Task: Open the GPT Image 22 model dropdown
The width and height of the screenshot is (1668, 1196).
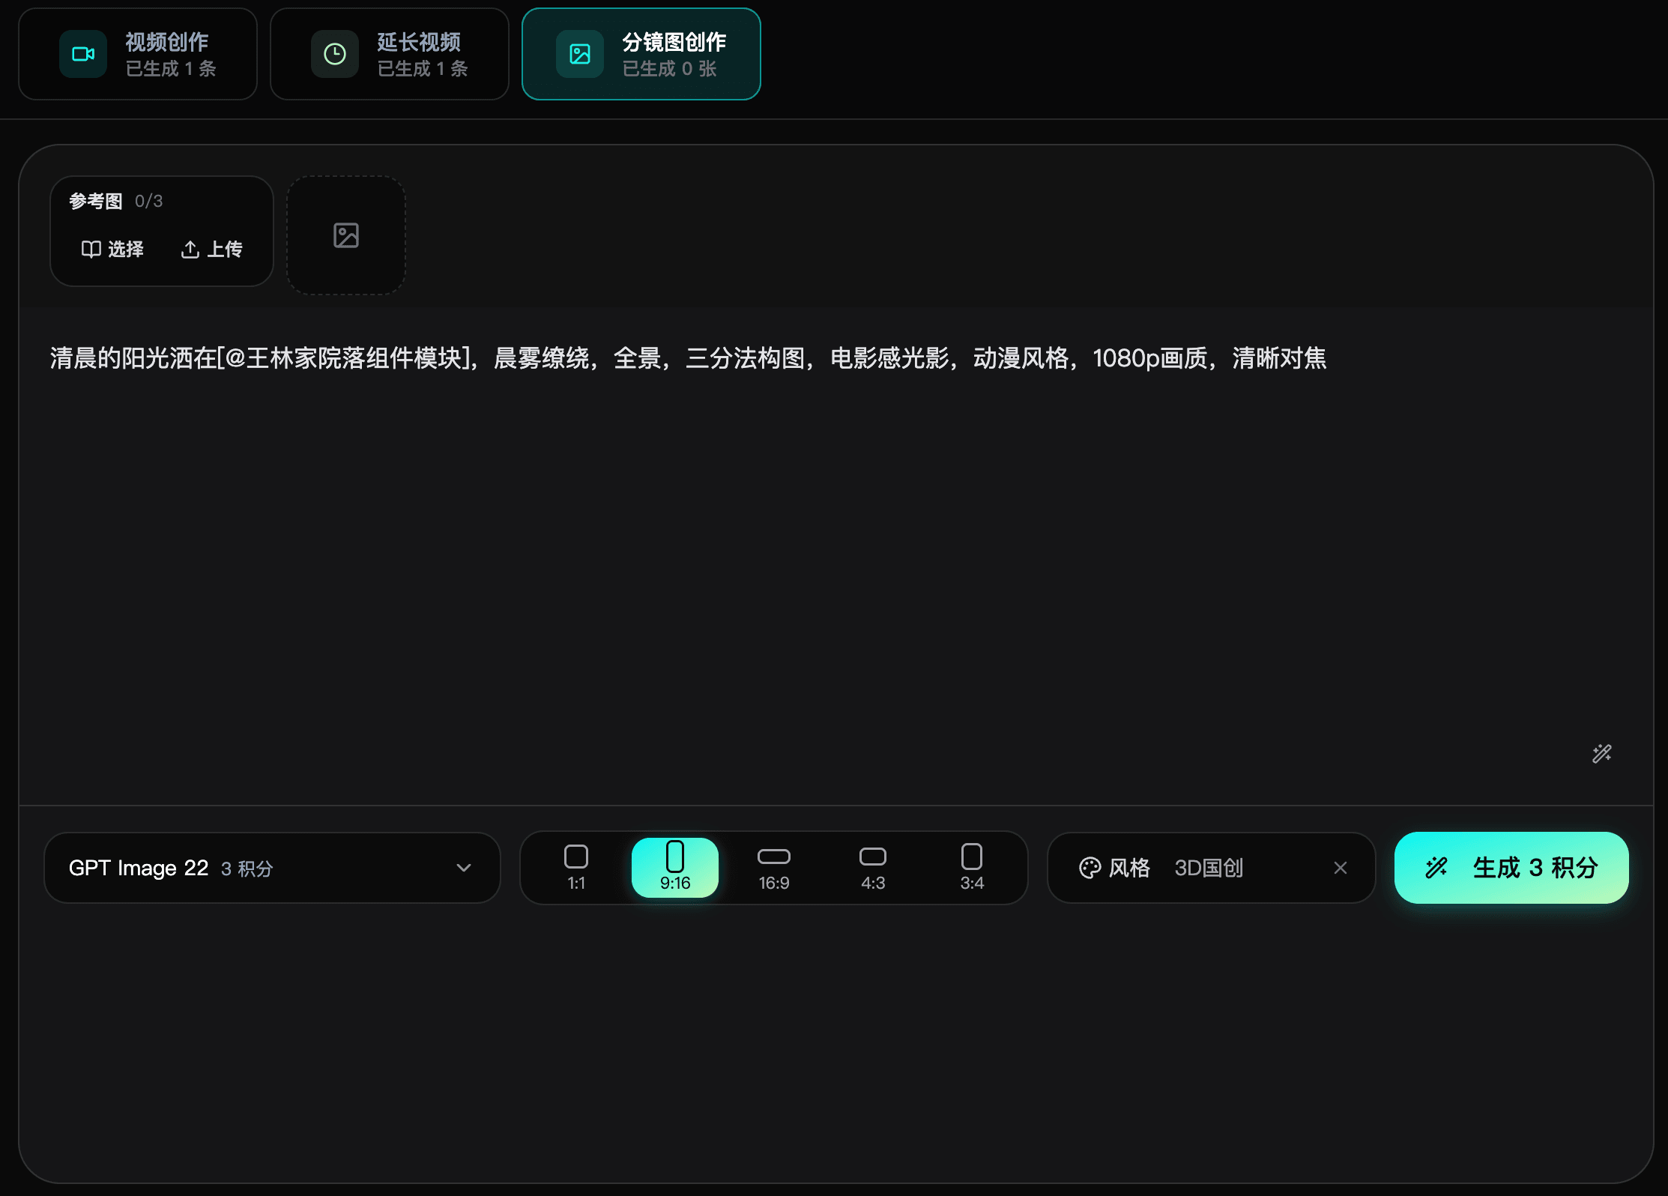Action: (272, 868)
